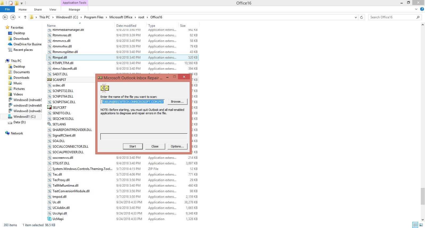Go up one folder level
425x228 pixels.
pos(25,17)
